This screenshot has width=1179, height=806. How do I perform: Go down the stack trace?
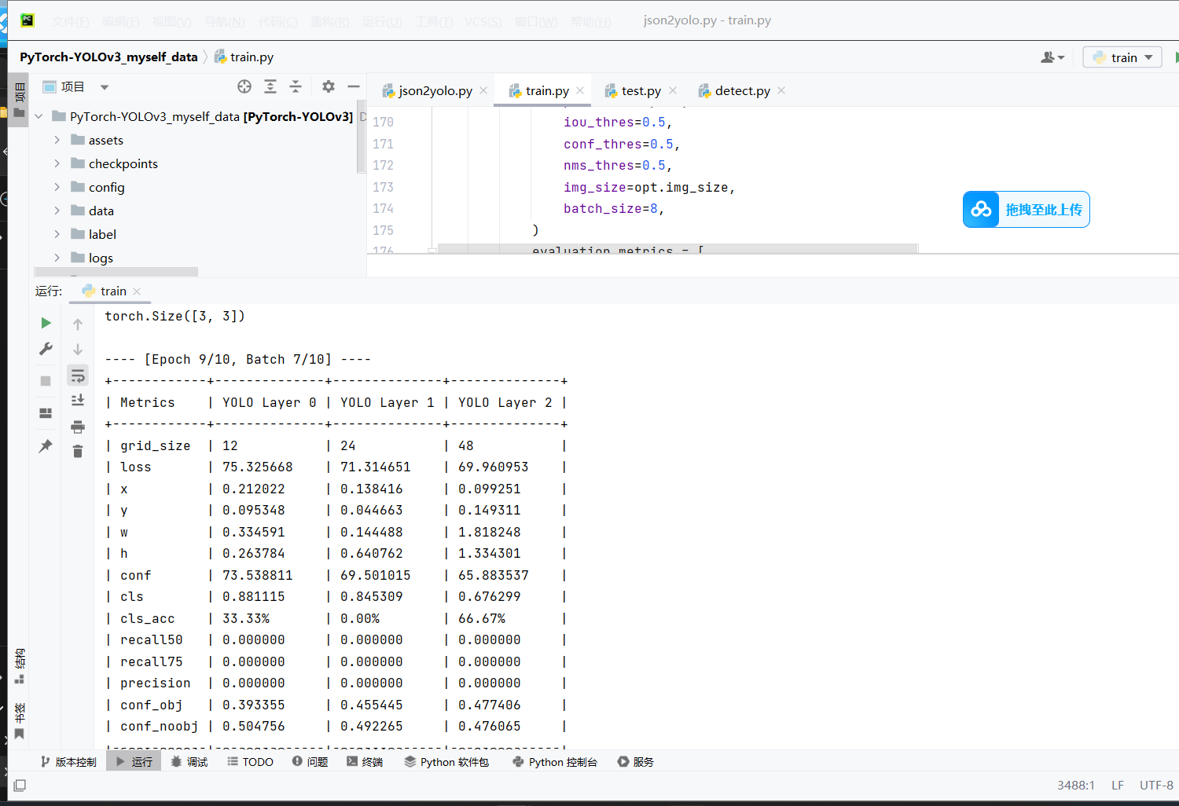coord(78,350)
